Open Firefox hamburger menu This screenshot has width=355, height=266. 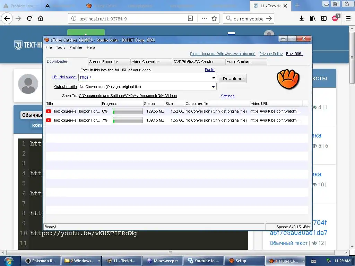[348, 19]
